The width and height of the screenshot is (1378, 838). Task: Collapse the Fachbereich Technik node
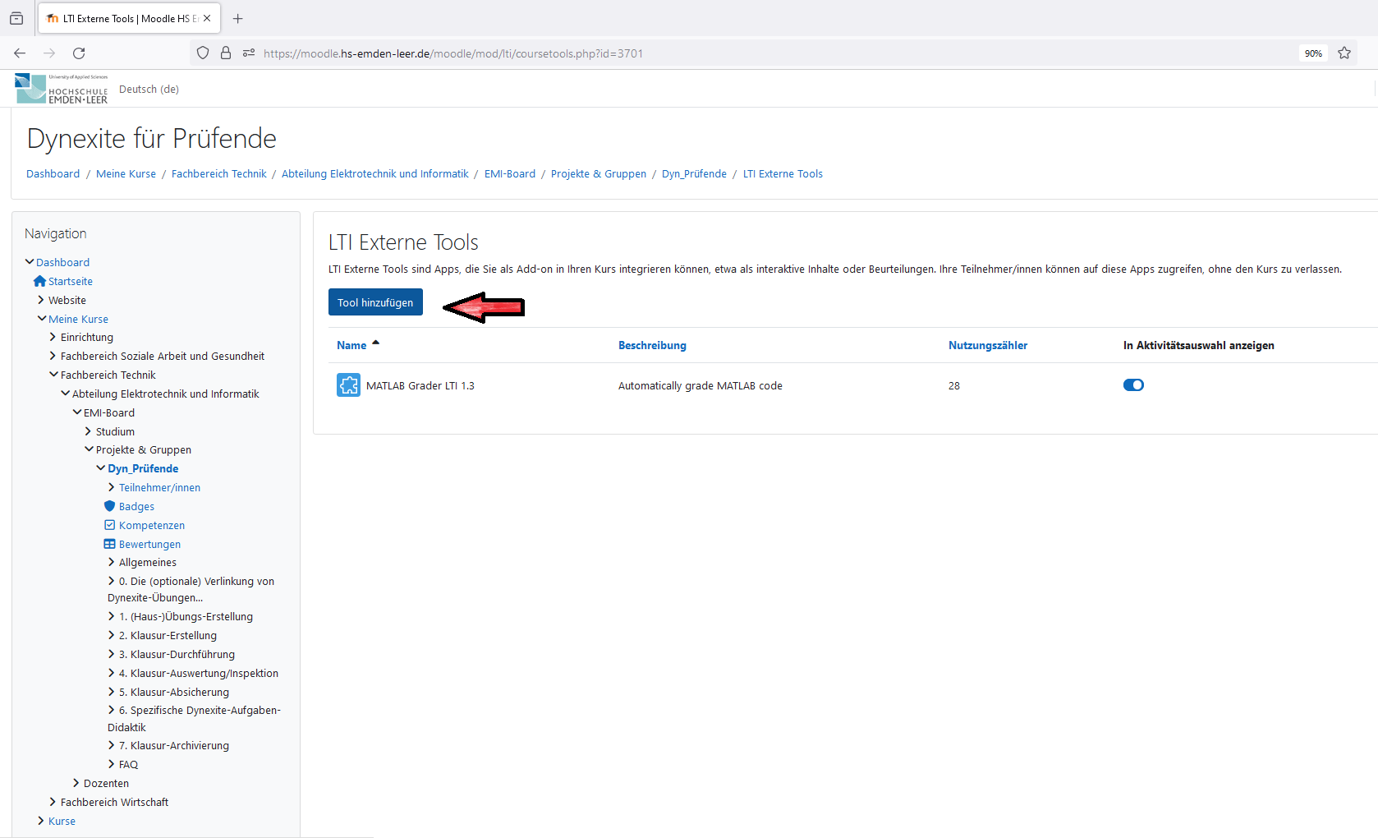pyautogui.click(x=54, y=375)
